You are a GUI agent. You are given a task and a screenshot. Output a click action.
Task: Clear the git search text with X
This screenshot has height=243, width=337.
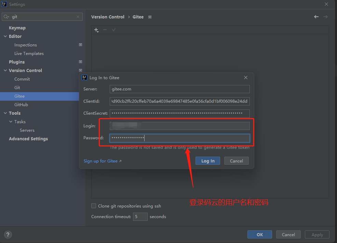(78, 17)
